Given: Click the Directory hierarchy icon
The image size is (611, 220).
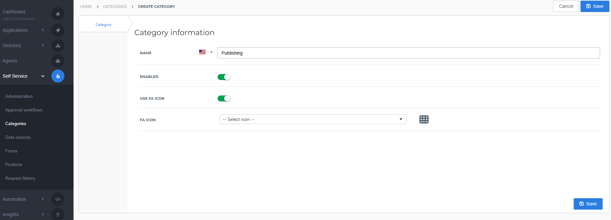Looking at the screenshot, I should pyautogui.click(x=58, y=45).
